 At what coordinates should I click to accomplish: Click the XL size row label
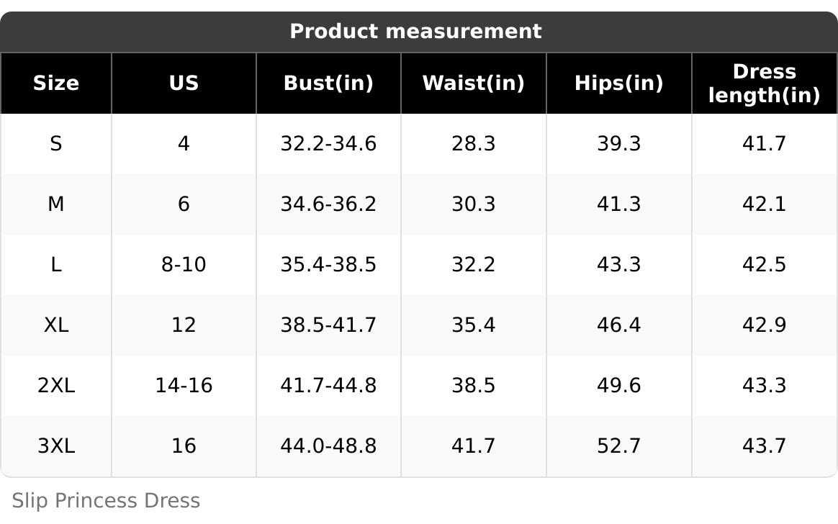point(56,325)
